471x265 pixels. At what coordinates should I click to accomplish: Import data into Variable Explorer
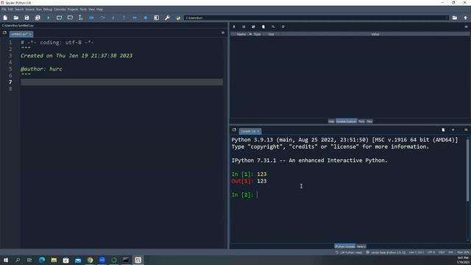click(234, 26)
